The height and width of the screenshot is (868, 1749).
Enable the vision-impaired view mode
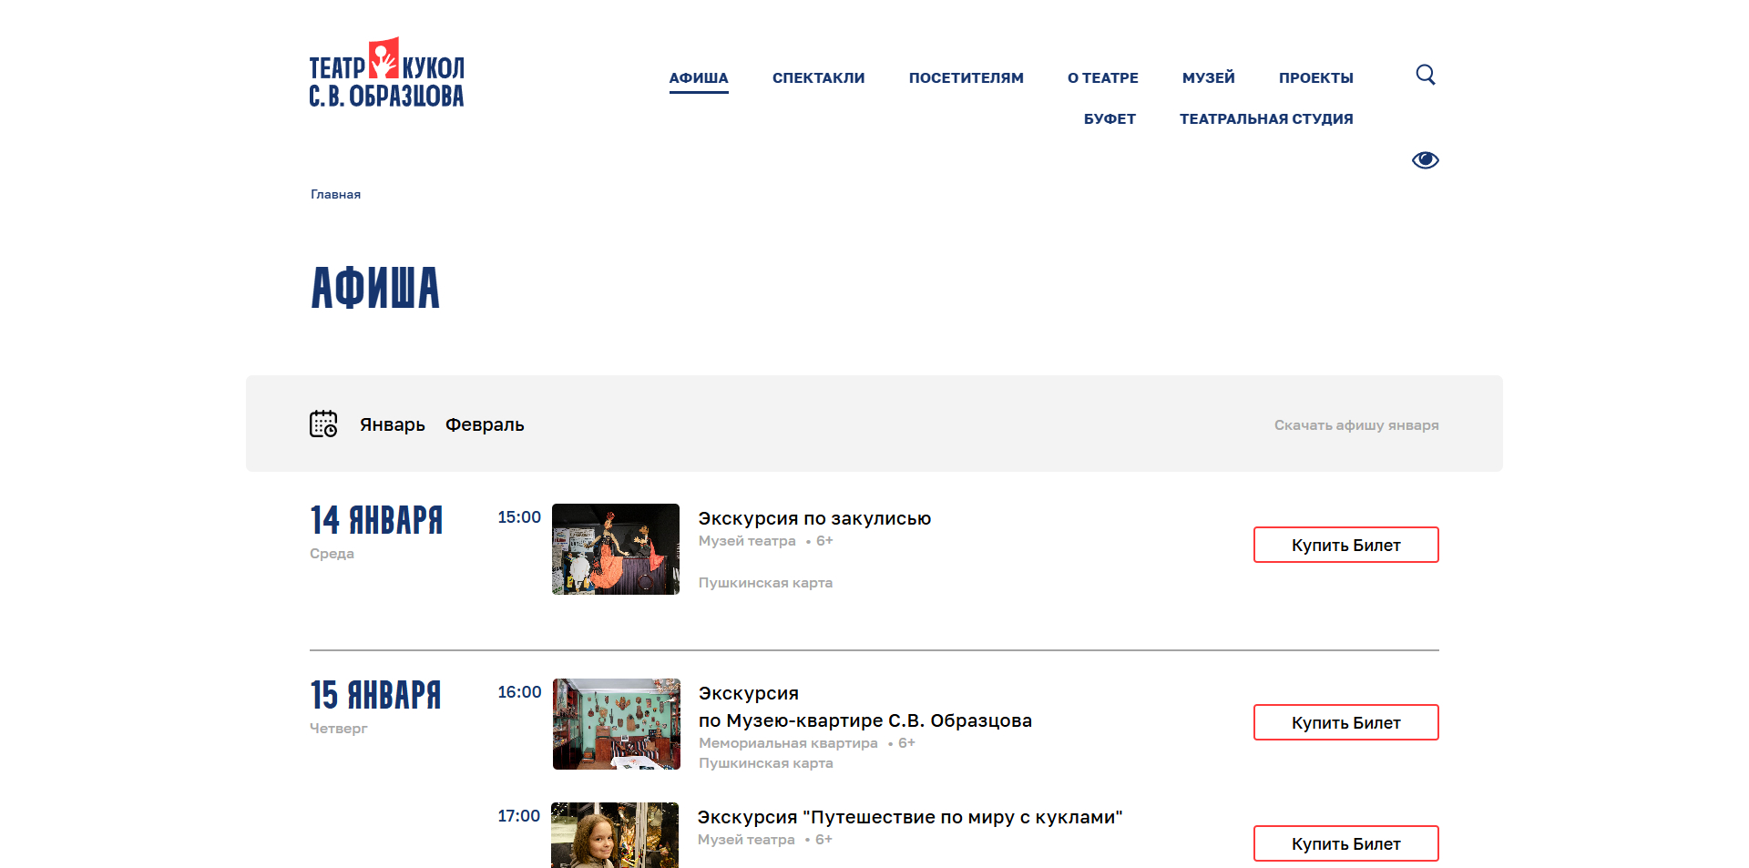(1425, 159)
